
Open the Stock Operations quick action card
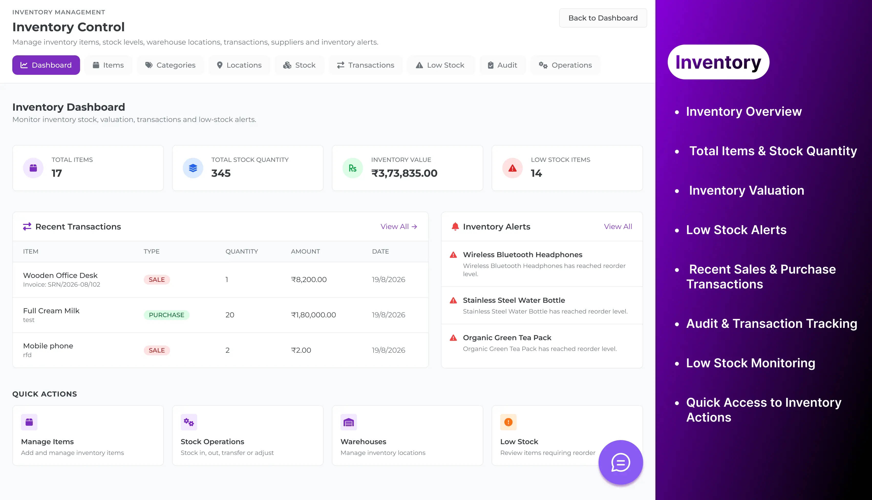coord(247,435)
